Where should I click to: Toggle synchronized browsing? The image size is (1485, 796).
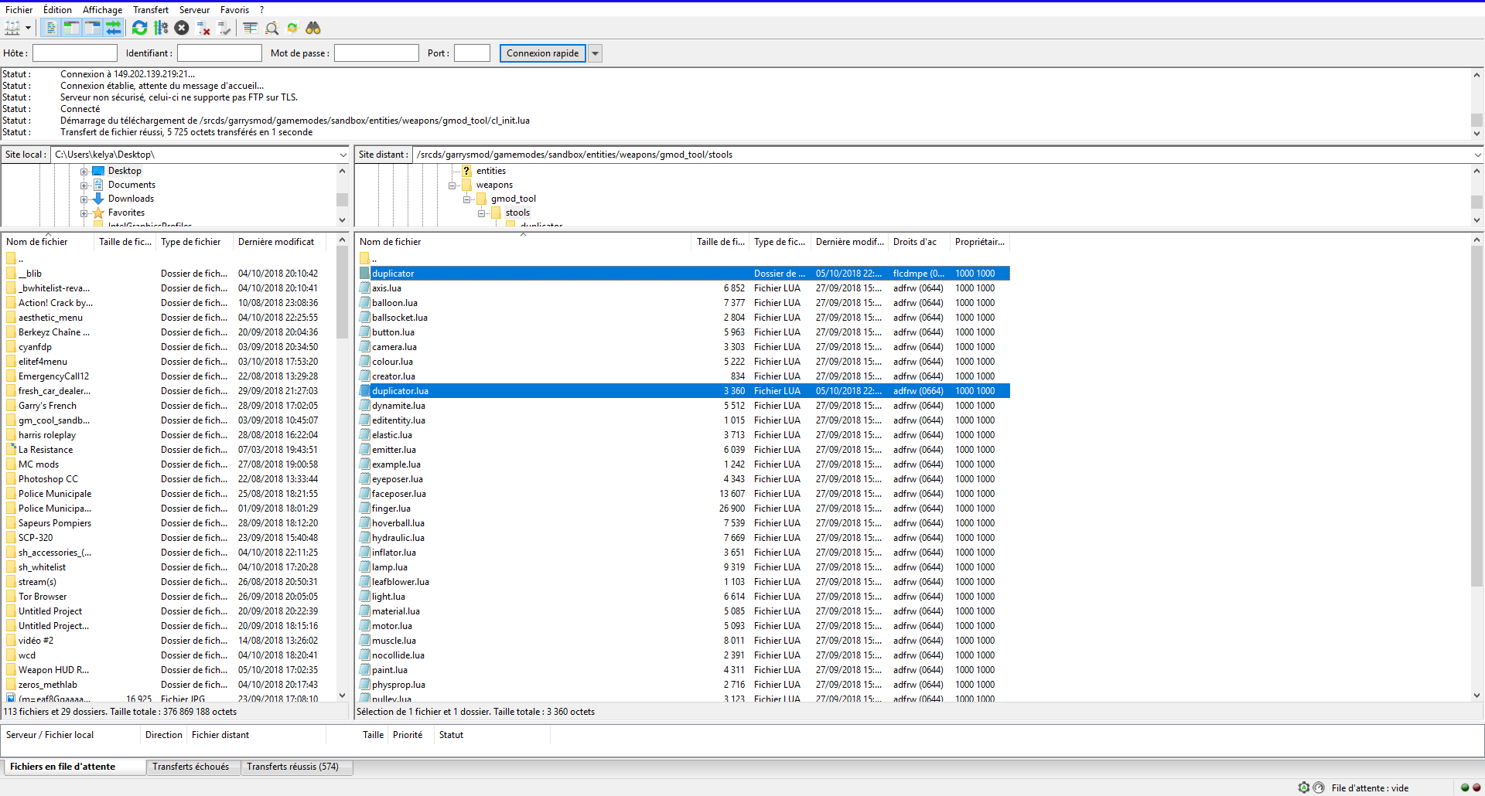pyautogui.click(x=292, y=28)
